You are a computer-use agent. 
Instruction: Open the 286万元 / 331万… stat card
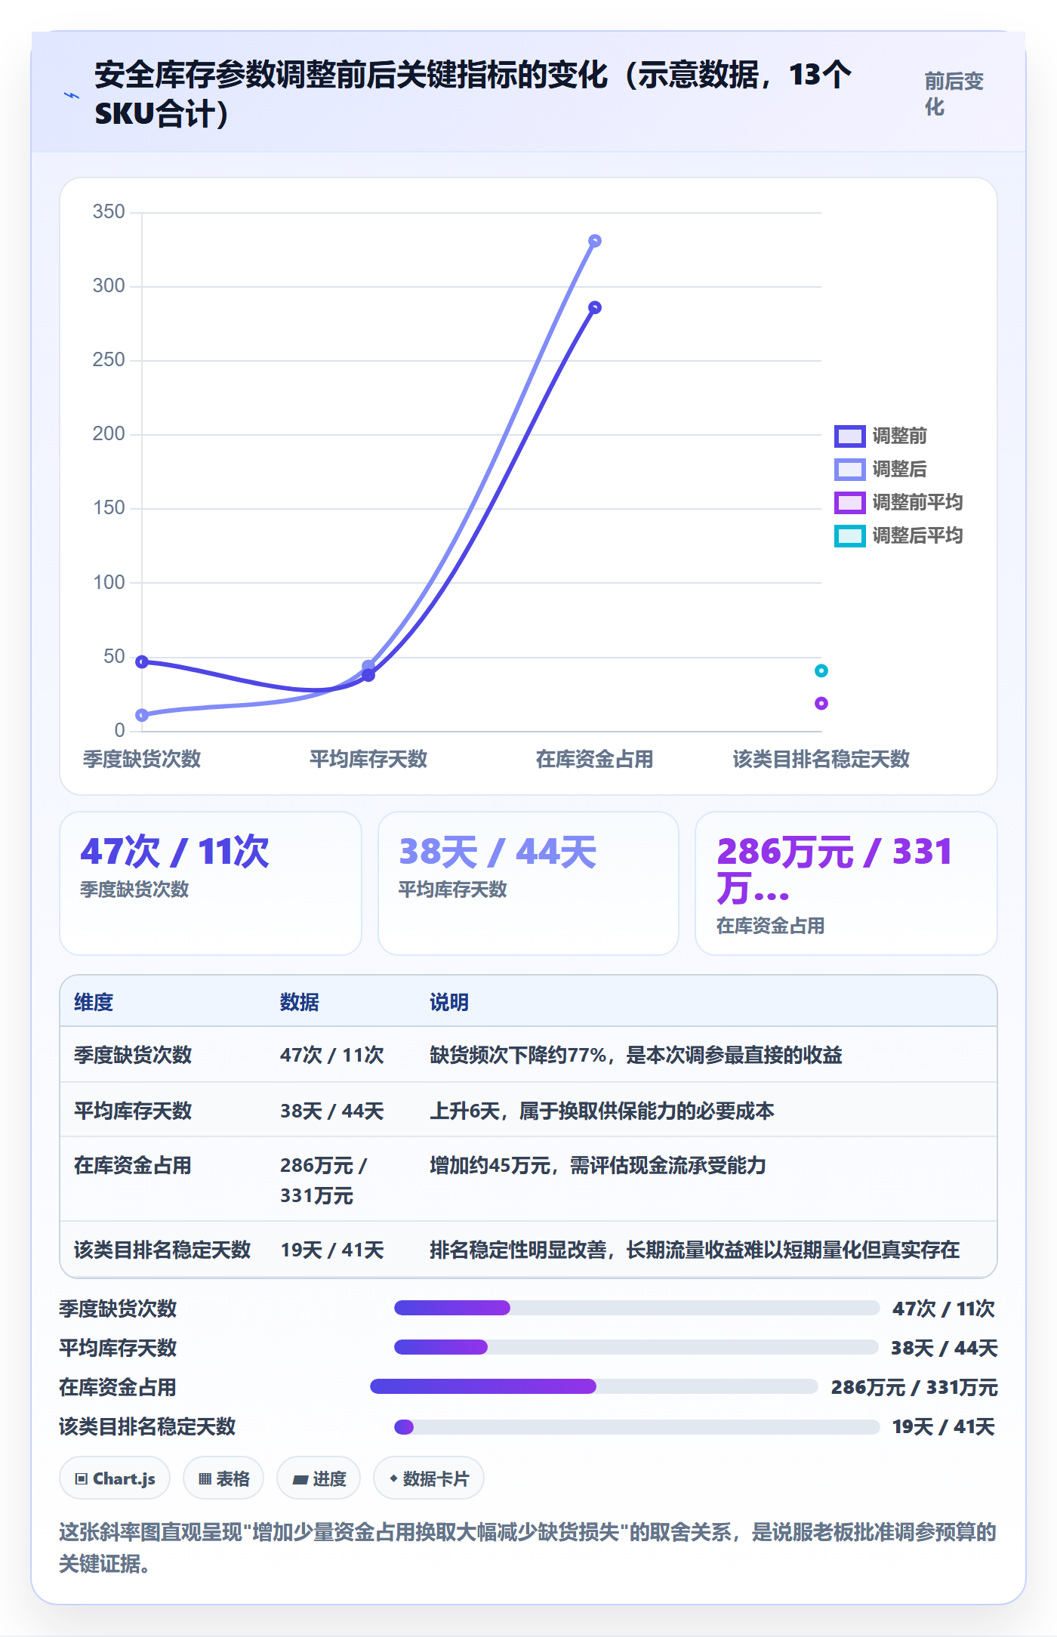coord(846,883)
